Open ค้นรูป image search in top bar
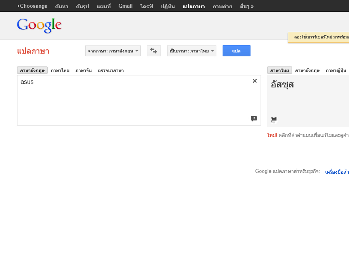The width and height of the screenshot is (349, 272). pos(82,6)
